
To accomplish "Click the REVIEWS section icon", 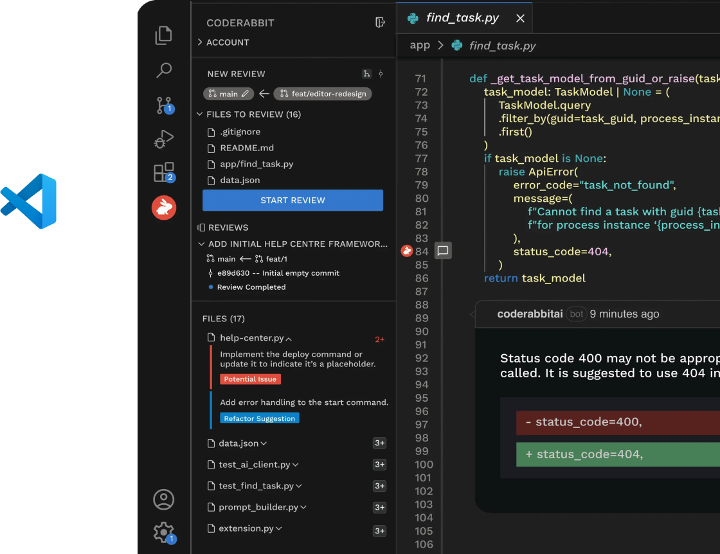I will click(x=201, y=228).
